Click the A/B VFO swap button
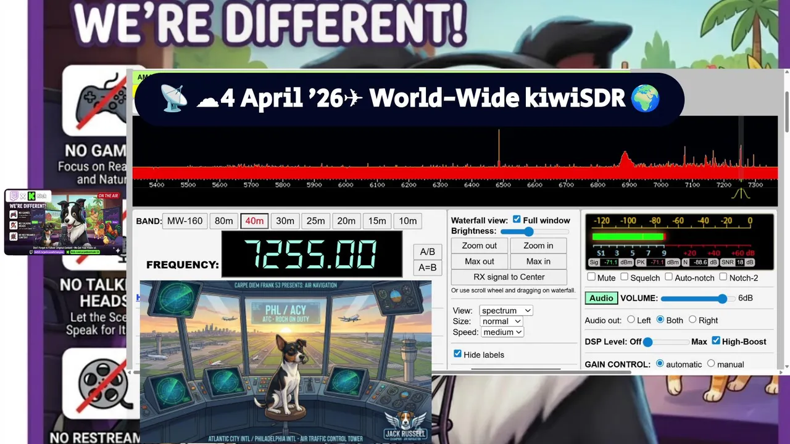The image size is (790, 444). pos(427,252)
